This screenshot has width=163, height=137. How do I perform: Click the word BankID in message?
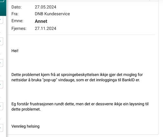(x=128, y=80)
